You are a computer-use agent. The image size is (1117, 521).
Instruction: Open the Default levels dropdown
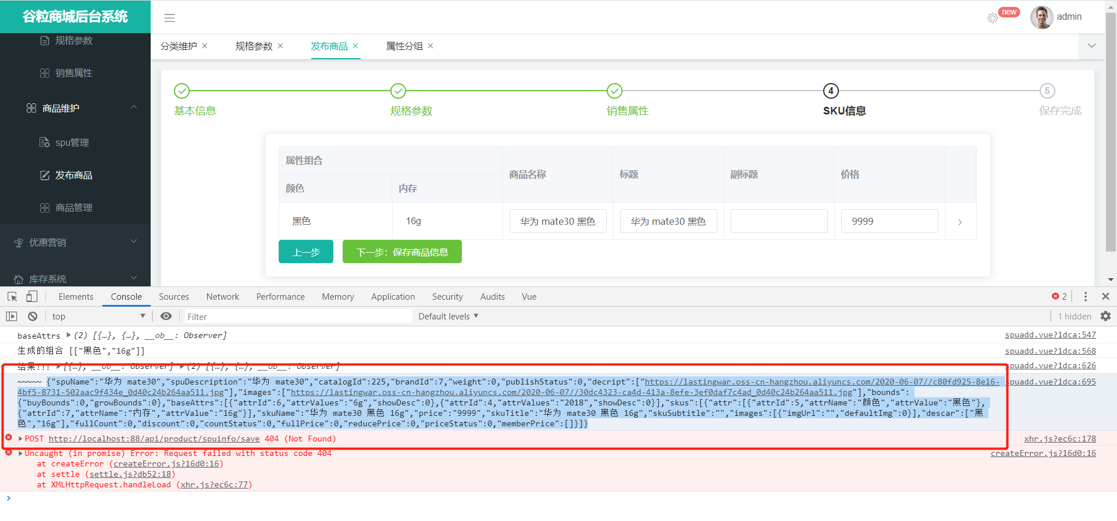click(x=449, y=317)
